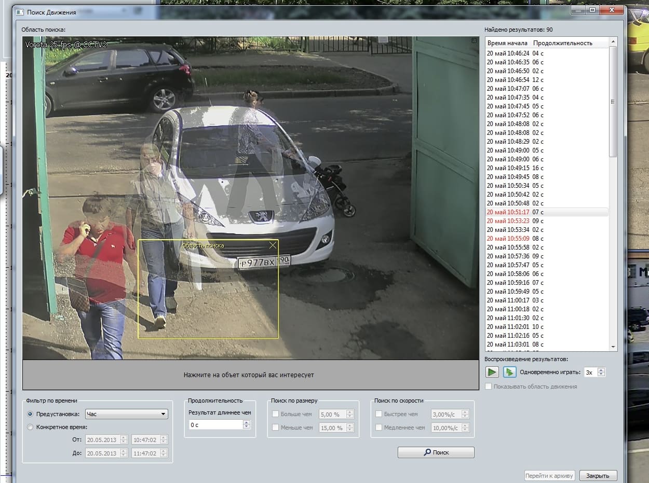This screenshot has height=483, width=649.
Task: Enable Меньше чем size checkbox
Action: coord(276,427)
